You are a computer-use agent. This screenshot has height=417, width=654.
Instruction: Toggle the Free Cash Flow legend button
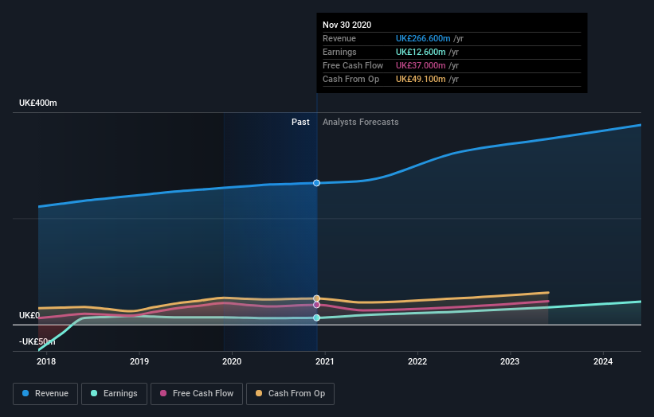point(197,394)
